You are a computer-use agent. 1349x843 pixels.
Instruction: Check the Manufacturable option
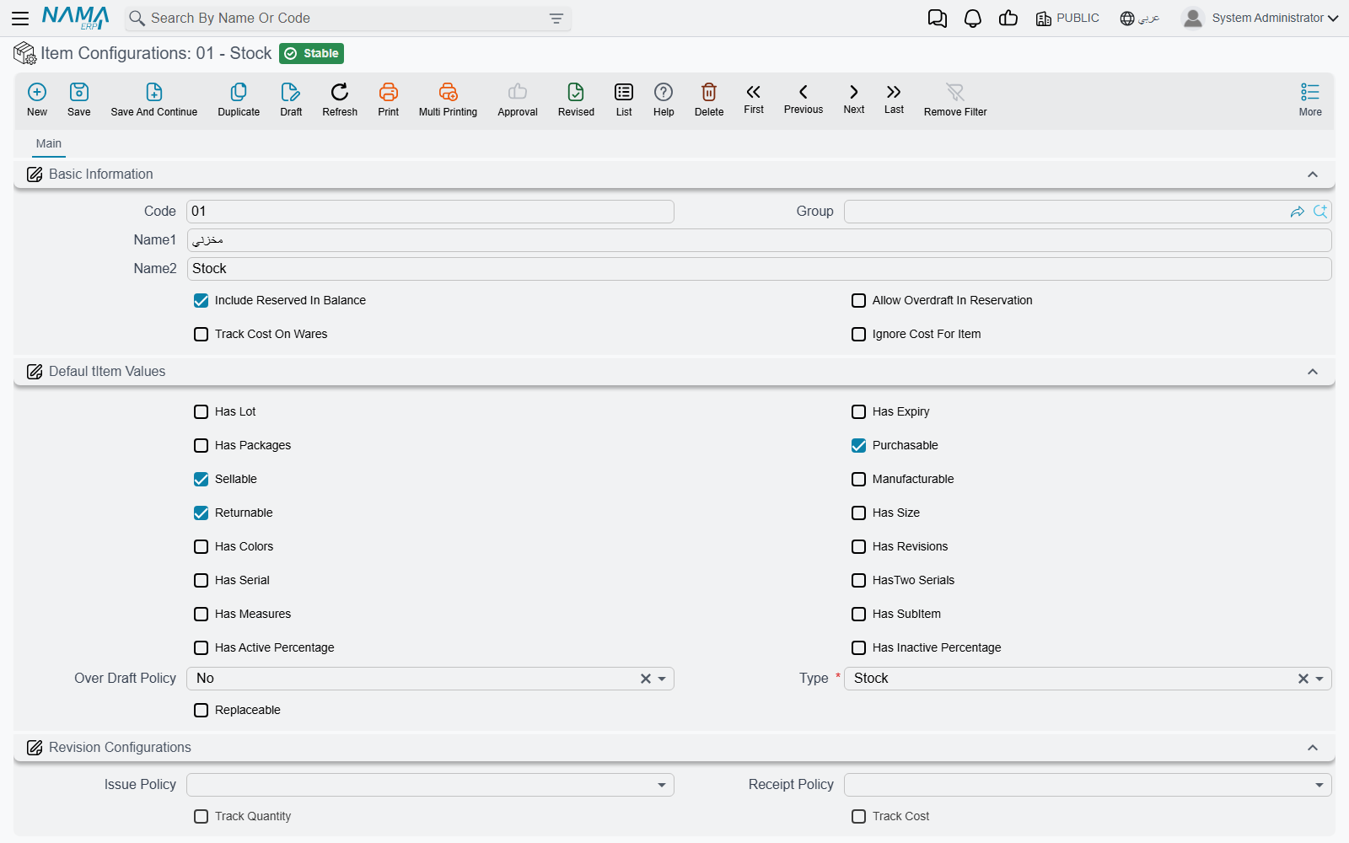click(858, 479)
